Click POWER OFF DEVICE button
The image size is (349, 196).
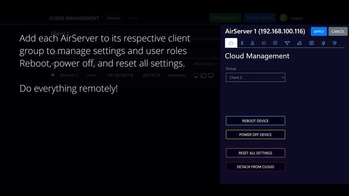click(255, 134)
